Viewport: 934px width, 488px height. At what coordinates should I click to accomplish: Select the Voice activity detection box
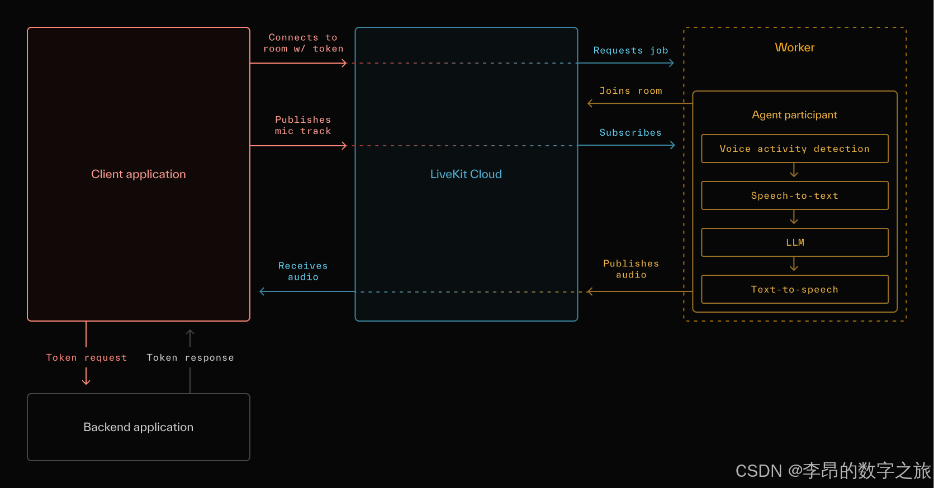click(794, 149)
